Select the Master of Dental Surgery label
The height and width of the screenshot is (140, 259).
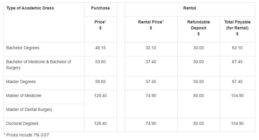pos(29,109)
